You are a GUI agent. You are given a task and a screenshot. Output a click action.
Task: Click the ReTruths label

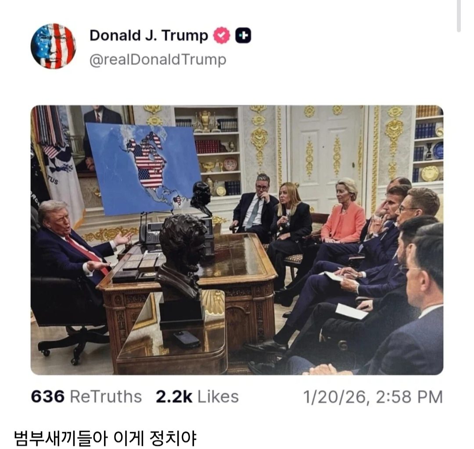coord(106,397)
